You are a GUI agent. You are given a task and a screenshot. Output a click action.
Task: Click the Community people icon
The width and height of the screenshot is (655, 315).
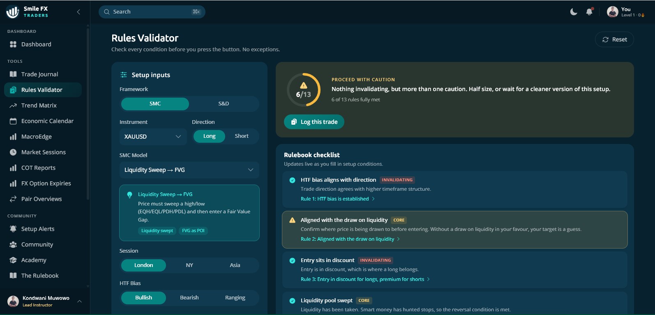click(13, 244)
